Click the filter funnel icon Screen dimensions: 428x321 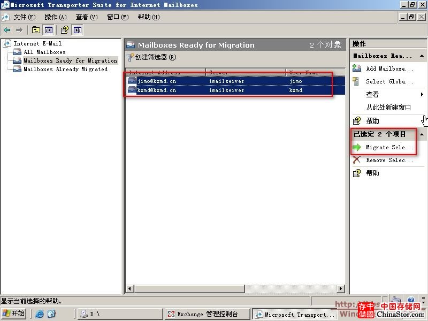pos(129,57)
